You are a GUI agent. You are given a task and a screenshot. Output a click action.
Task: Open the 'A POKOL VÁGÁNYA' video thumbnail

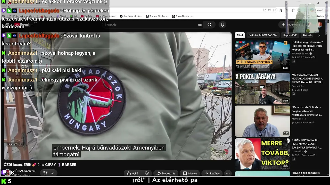[262, 88]
